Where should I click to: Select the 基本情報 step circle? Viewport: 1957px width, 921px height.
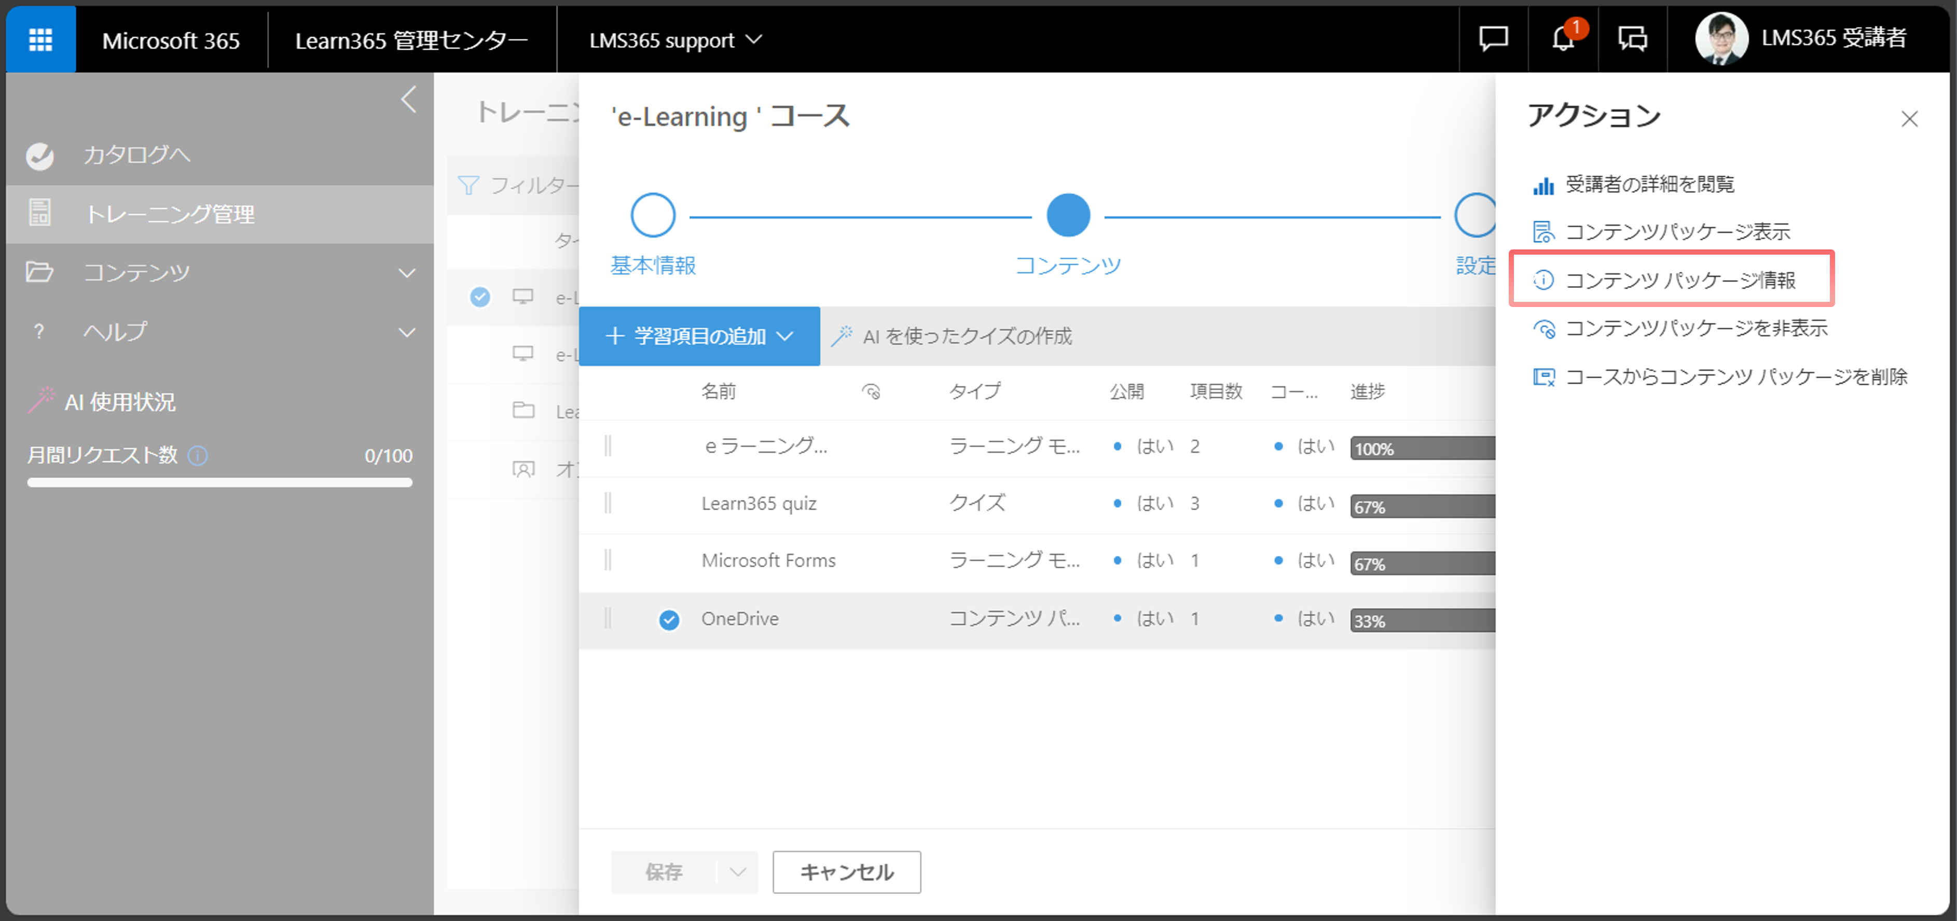coord(653,216)
